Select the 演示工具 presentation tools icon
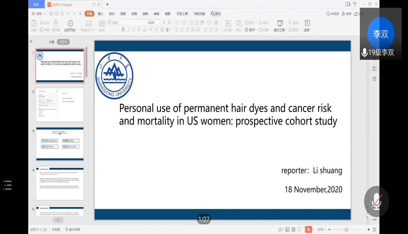This screenshot has height=234, width=408. point(280,23)
